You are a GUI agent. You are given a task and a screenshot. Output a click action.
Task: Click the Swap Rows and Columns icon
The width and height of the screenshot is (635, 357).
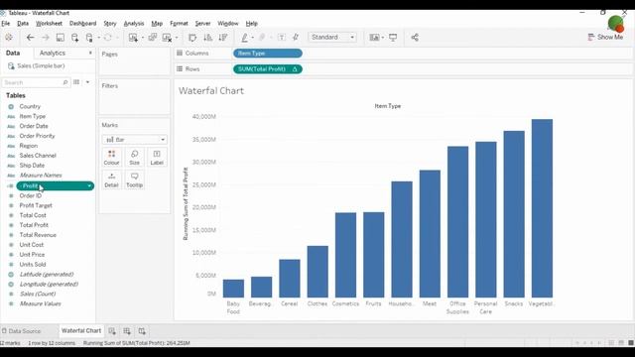pyautogui.click(x=192, y=38)
